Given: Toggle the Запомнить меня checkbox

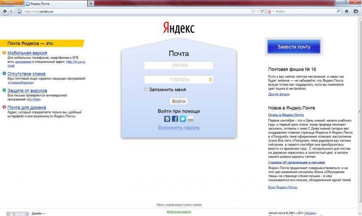Looking at the screenshot, I should tap(146, 89).
